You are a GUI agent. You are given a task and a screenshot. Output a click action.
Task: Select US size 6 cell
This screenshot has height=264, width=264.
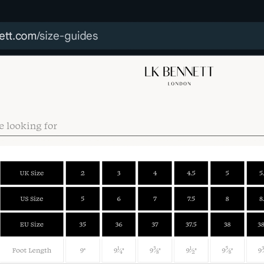point(119,198)
